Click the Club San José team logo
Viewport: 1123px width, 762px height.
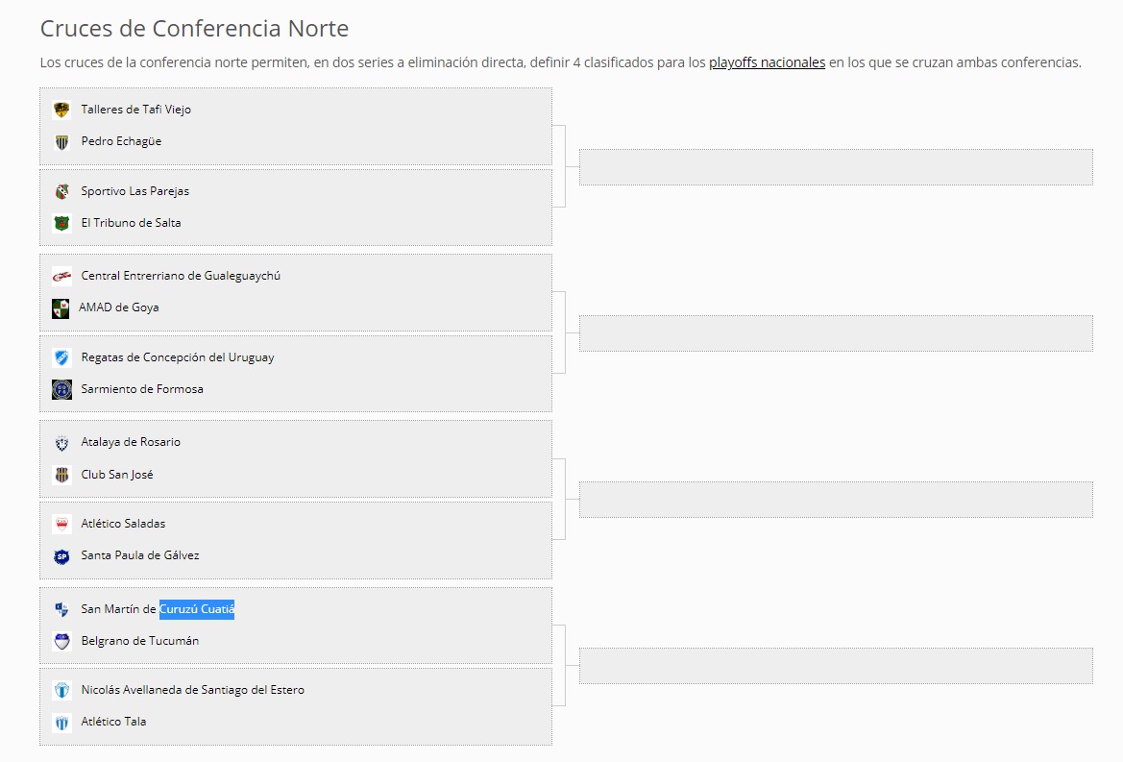pos(61,475)
